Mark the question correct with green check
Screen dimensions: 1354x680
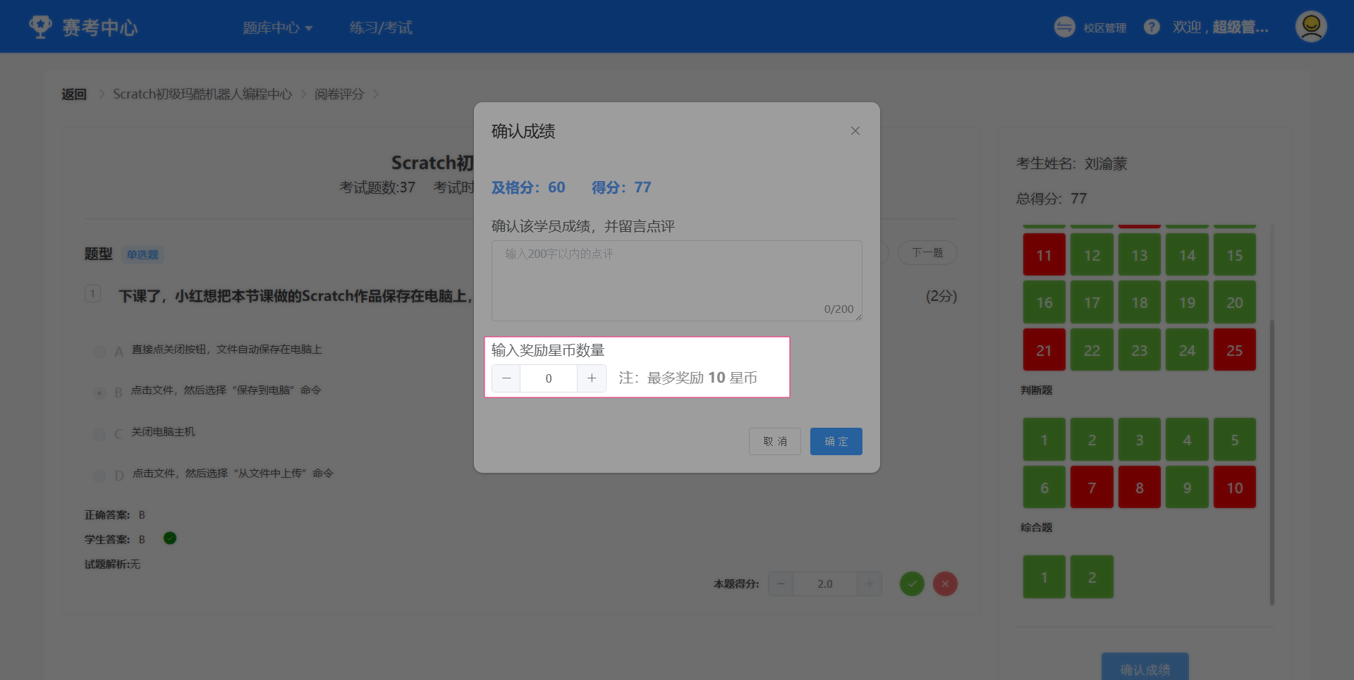click(912, 583)
